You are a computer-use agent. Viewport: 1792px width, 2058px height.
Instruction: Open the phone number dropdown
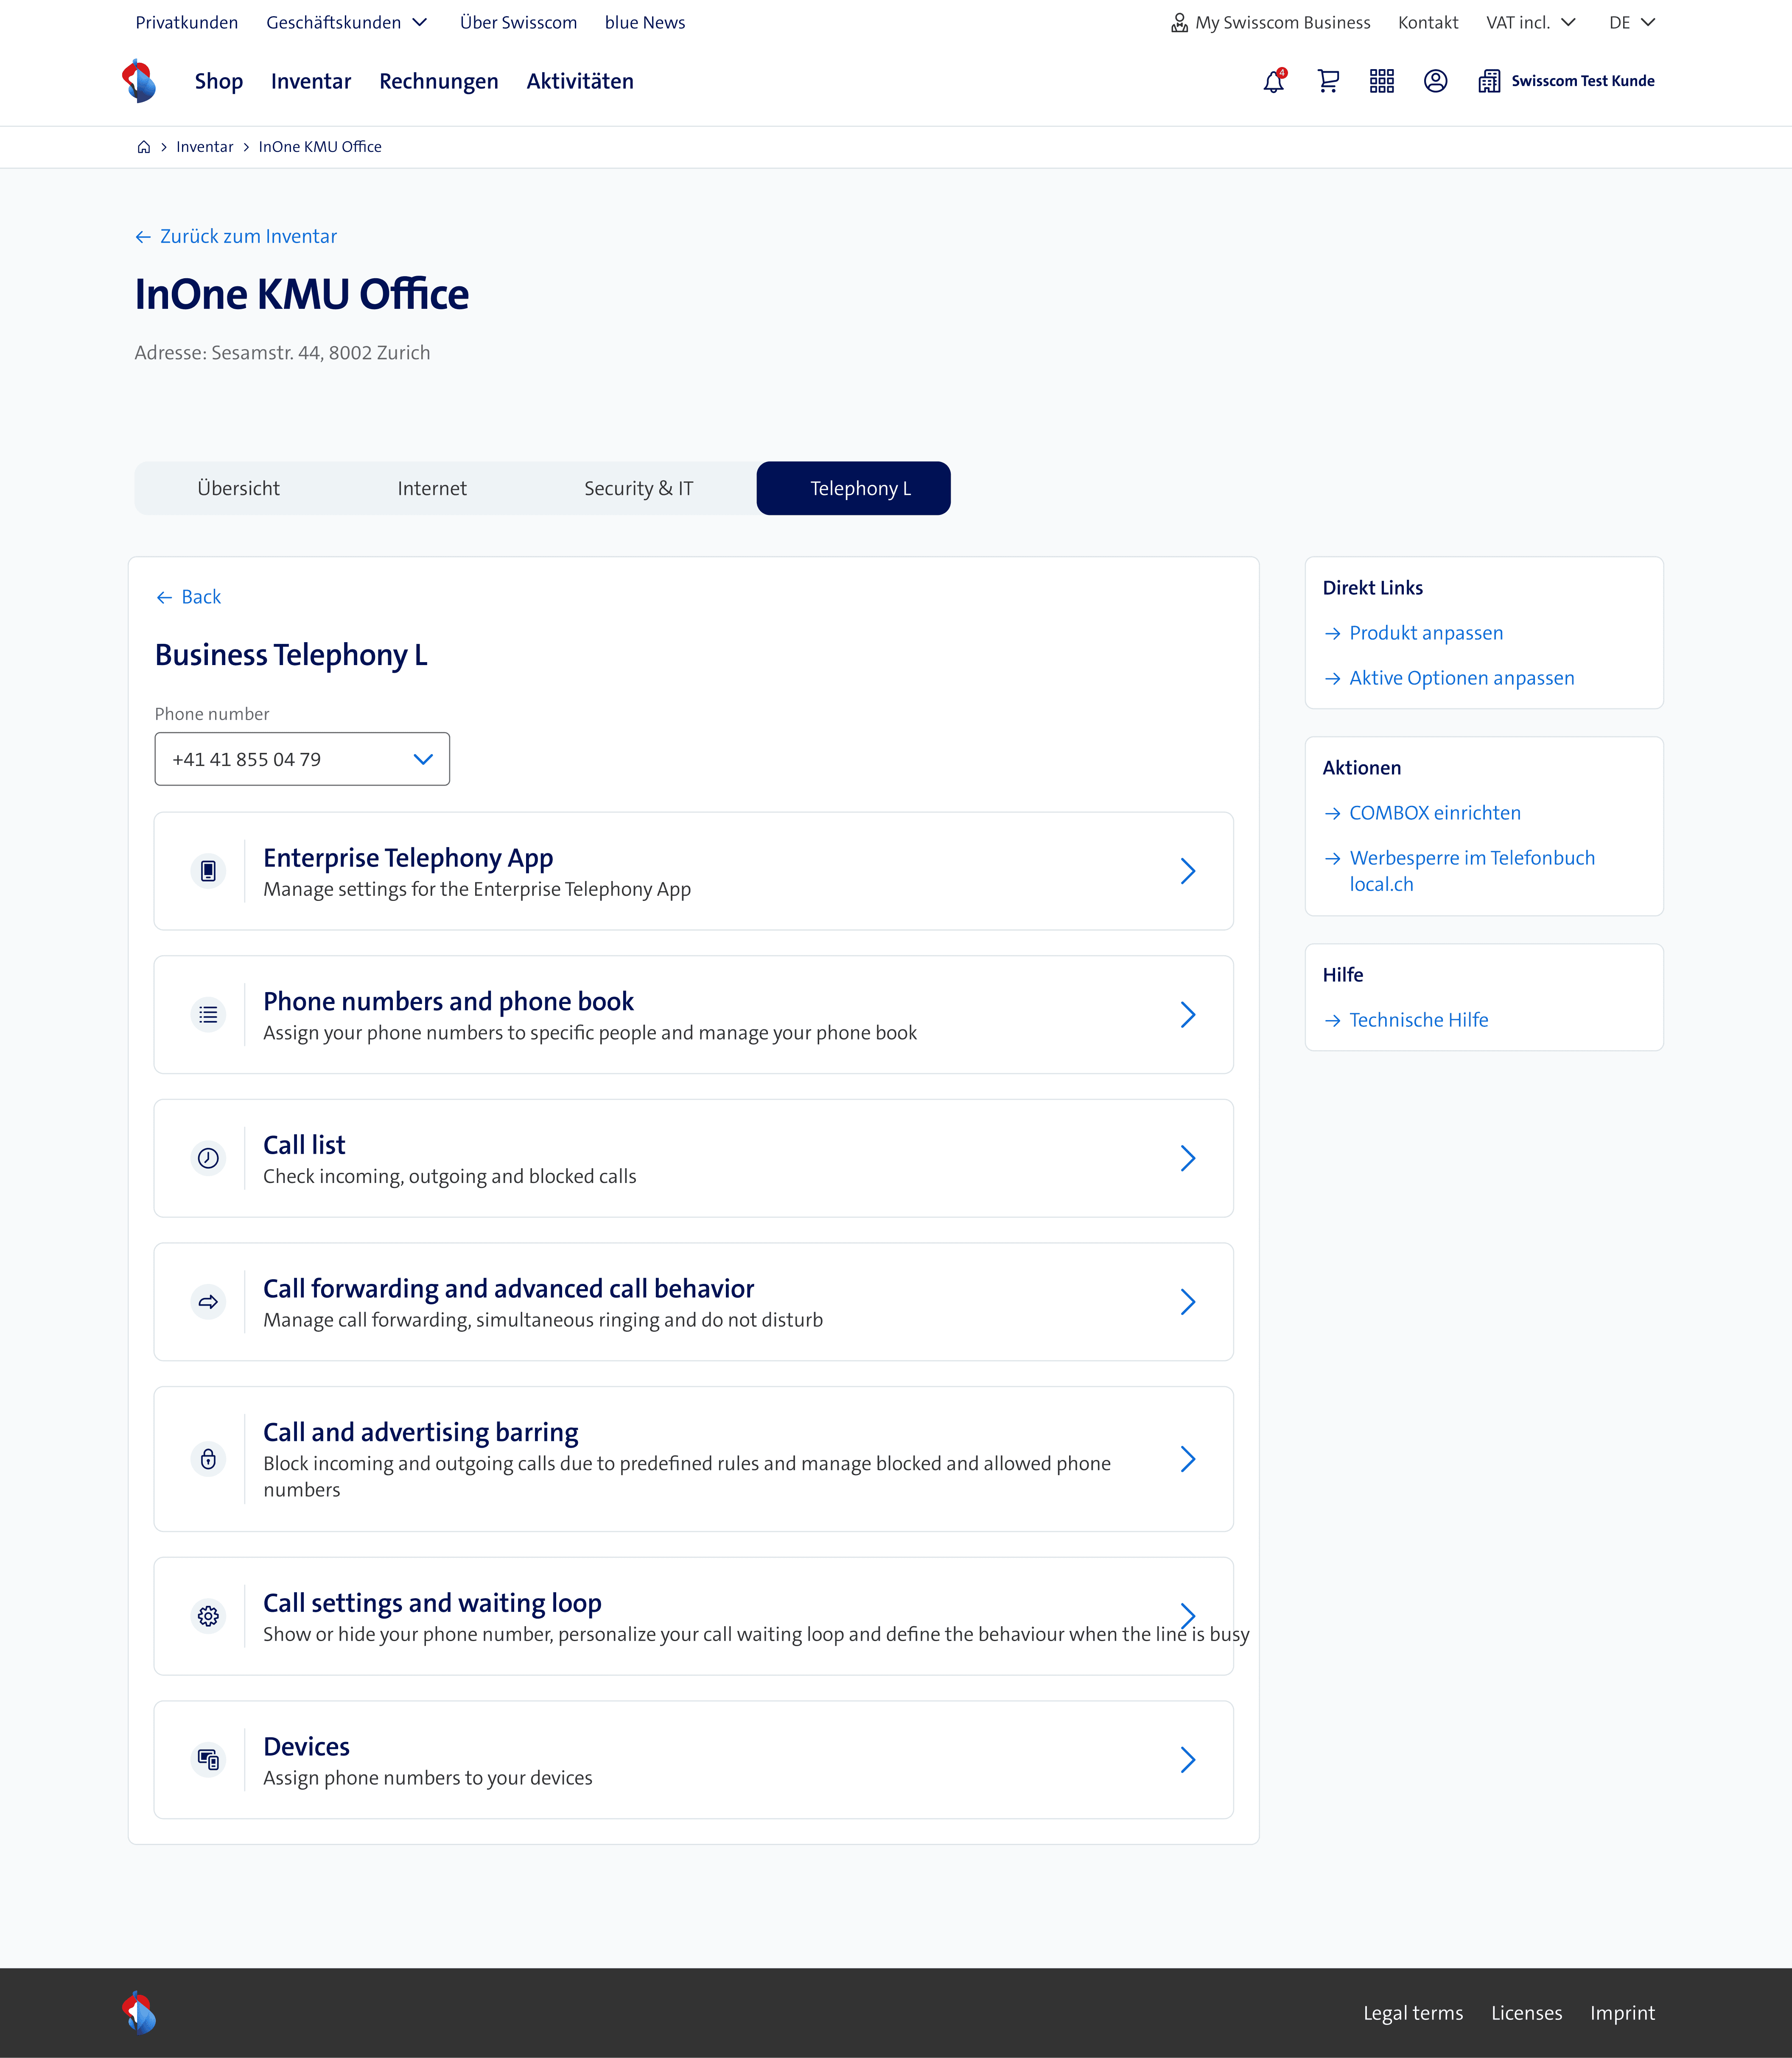302,759
